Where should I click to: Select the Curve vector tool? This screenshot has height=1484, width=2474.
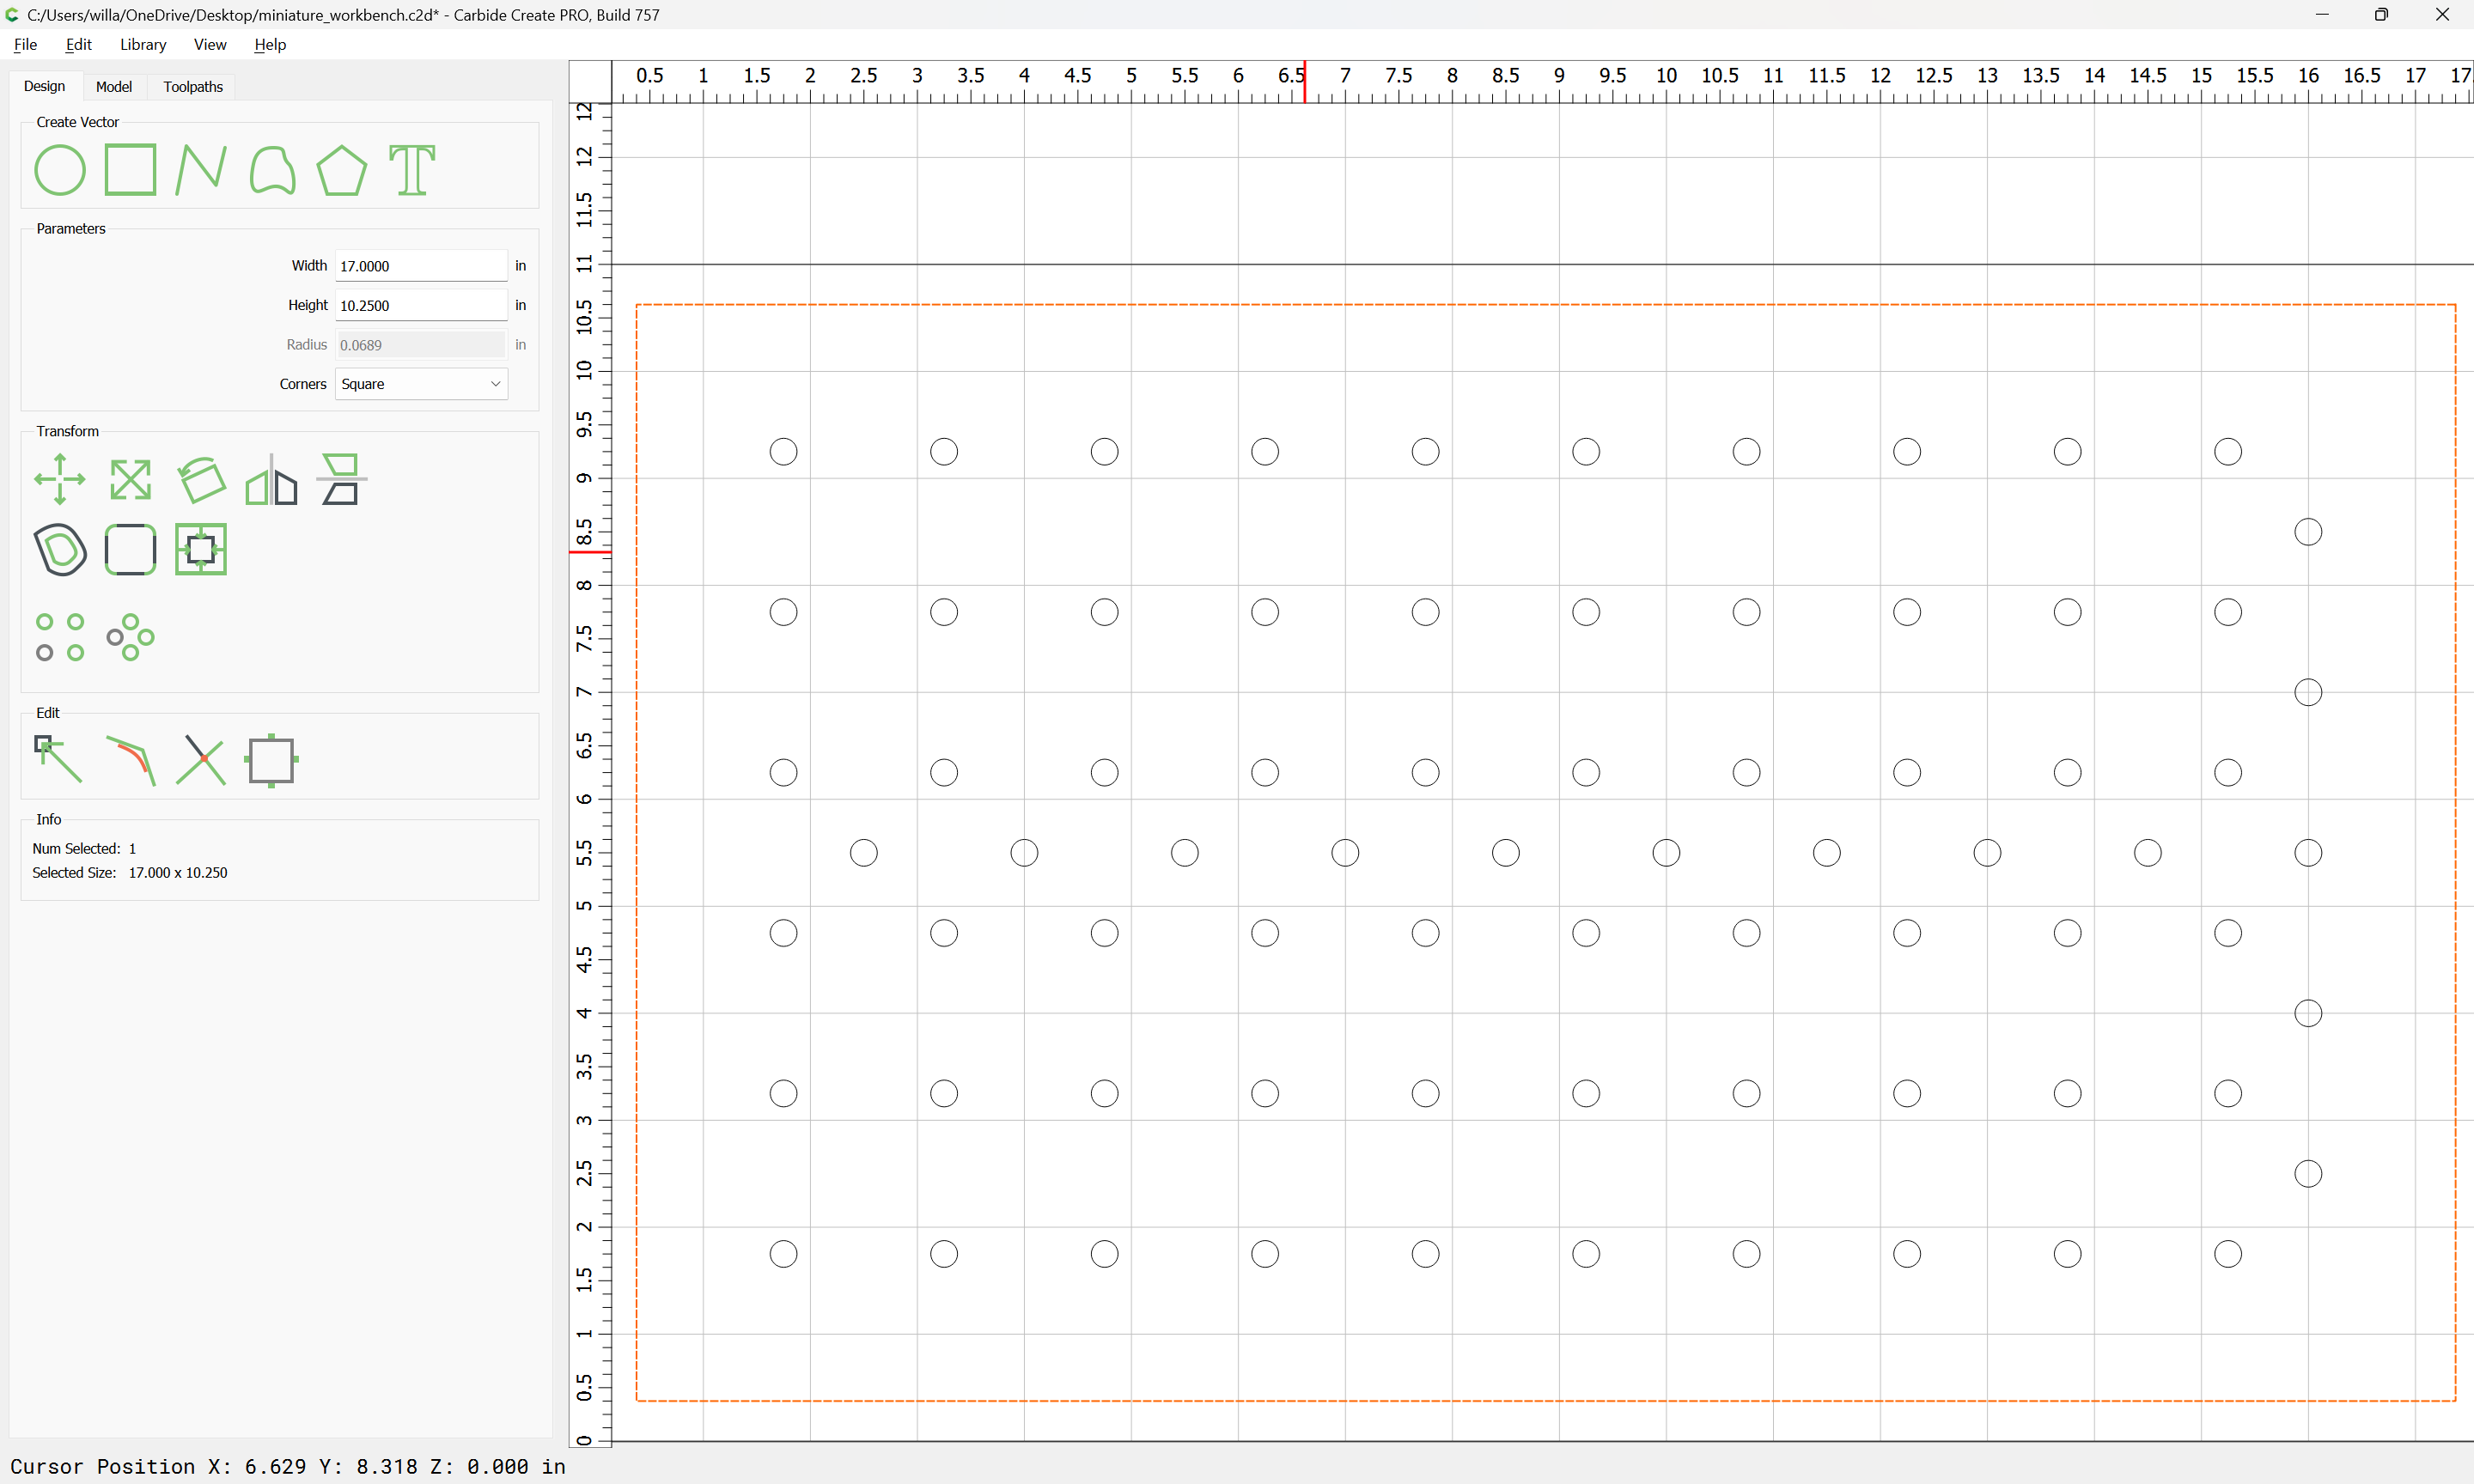[272, 170]
